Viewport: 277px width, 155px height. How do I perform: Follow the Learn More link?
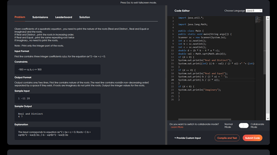point(177,127)
